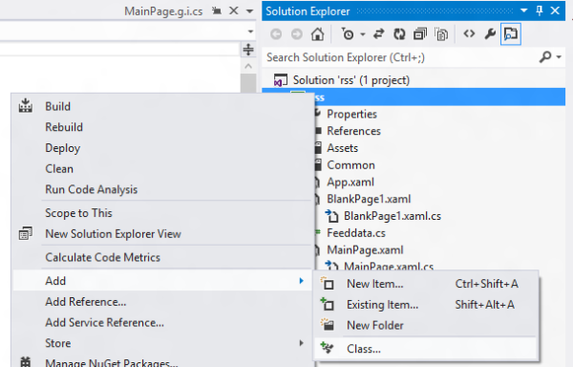Choose Rebuild from context menu

pyautogui.click(x=64, y=127)
